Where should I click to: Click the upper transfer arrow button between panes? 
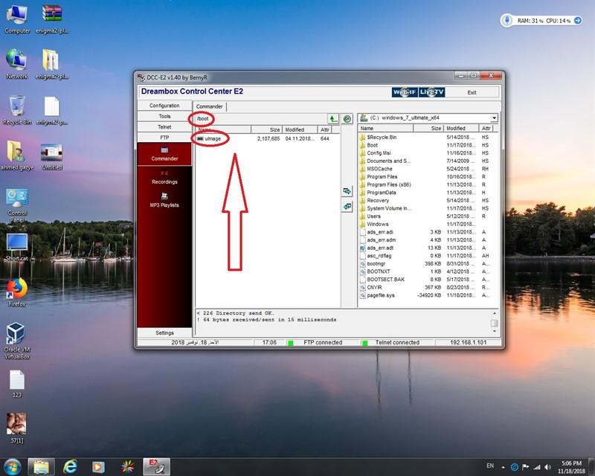pyautogui.click(x=347, y=191)
